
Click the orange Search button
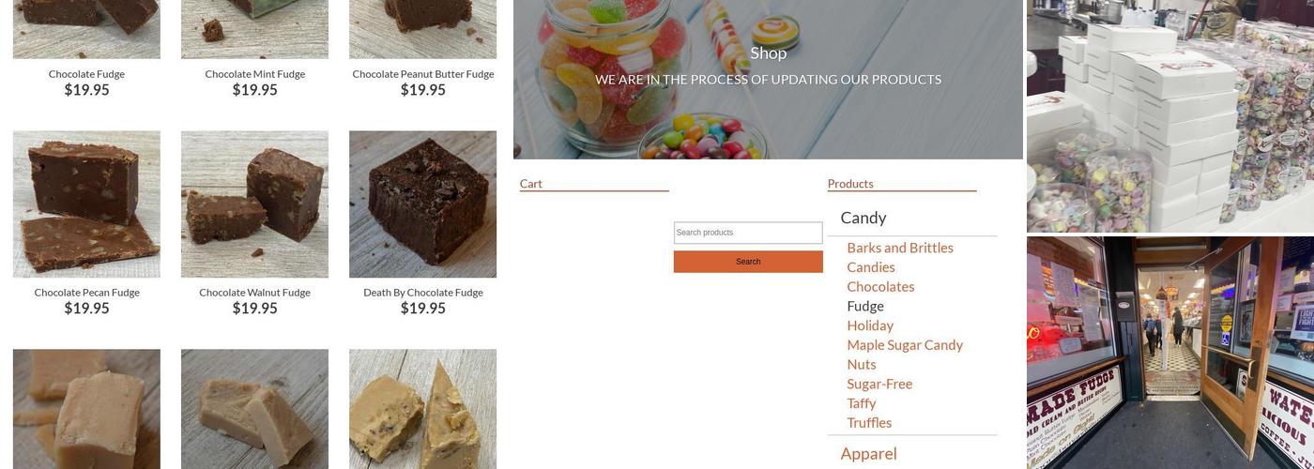pyautogui.click(x=748, y=262)
